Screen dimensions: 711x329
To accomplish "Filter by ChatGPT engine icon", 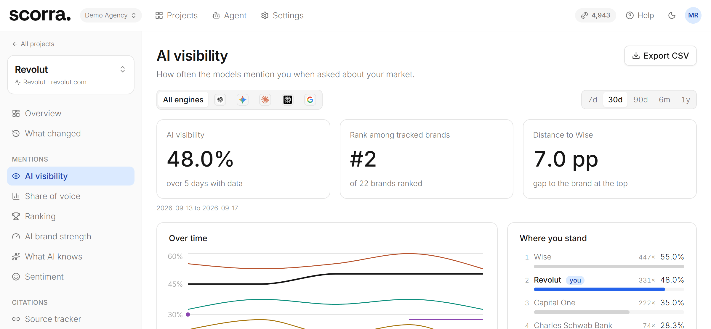I will 220,100.
